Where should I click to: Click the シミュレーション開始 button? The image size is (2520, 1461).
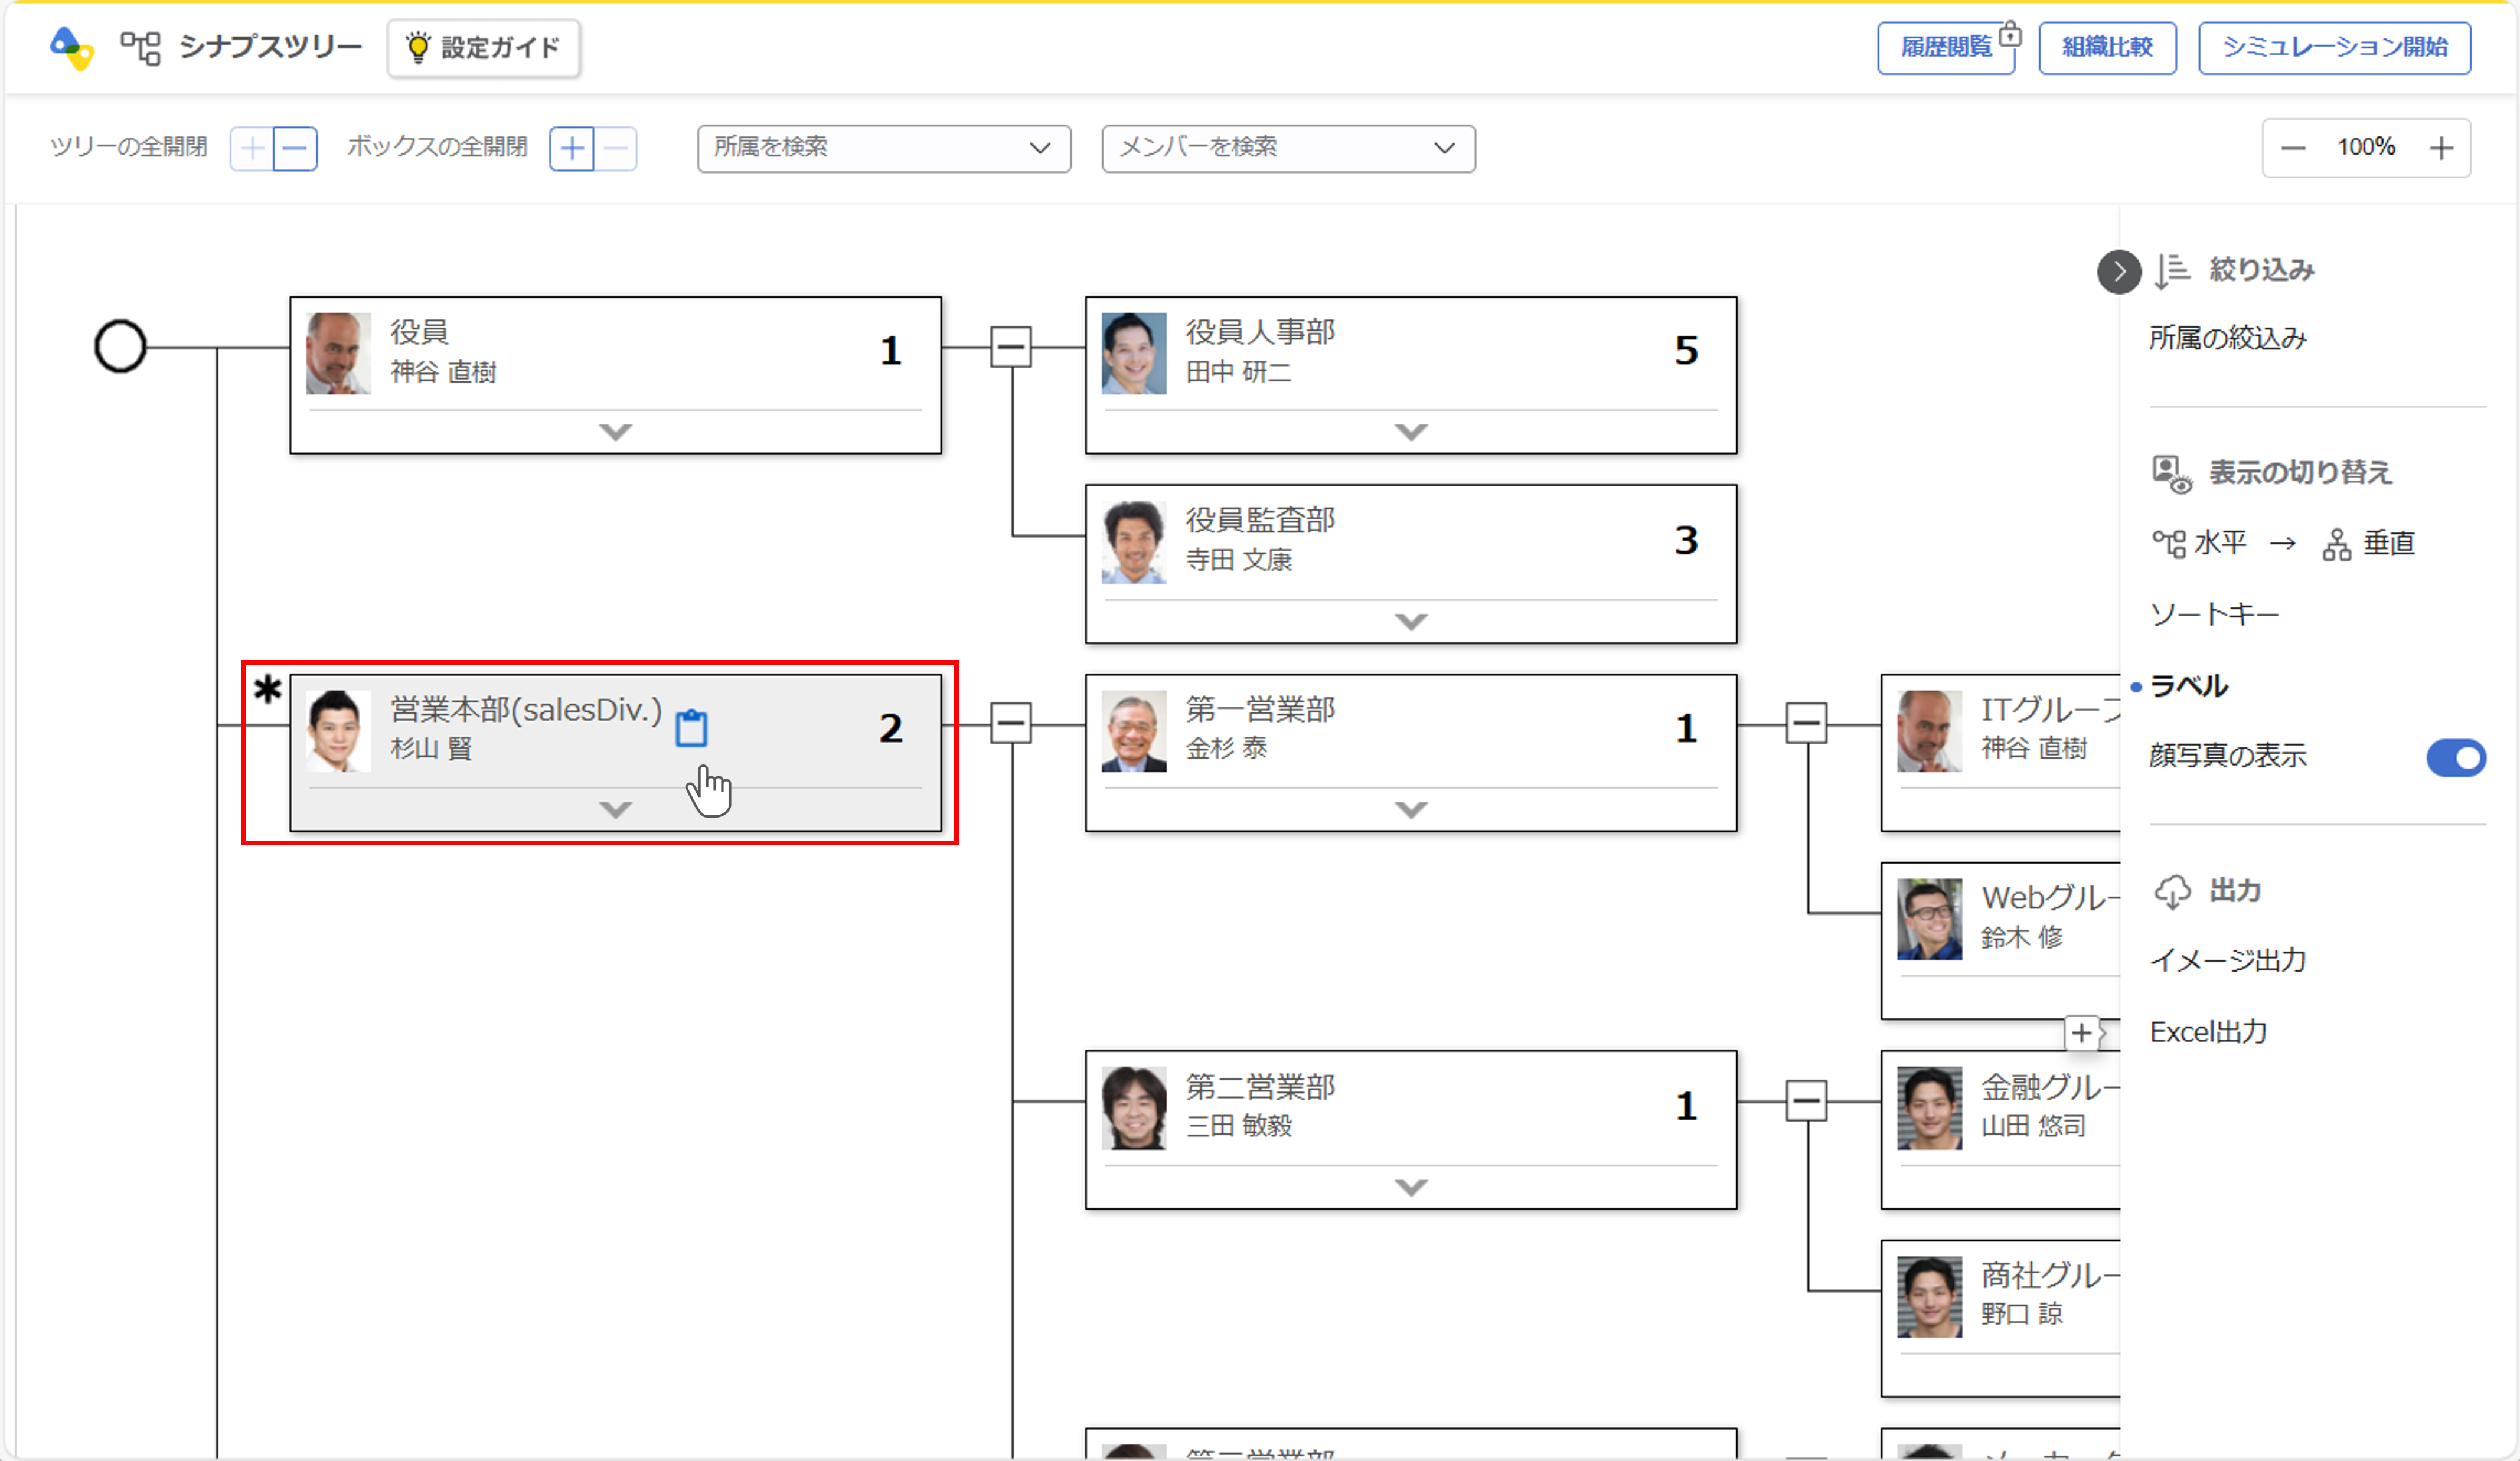coord(2334,47)
